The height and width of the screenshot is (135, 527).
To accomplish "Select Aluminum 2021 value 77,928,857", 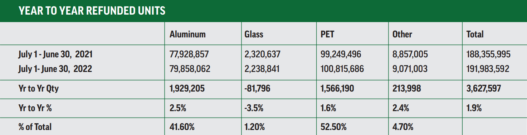I will [x=189, y=54].
